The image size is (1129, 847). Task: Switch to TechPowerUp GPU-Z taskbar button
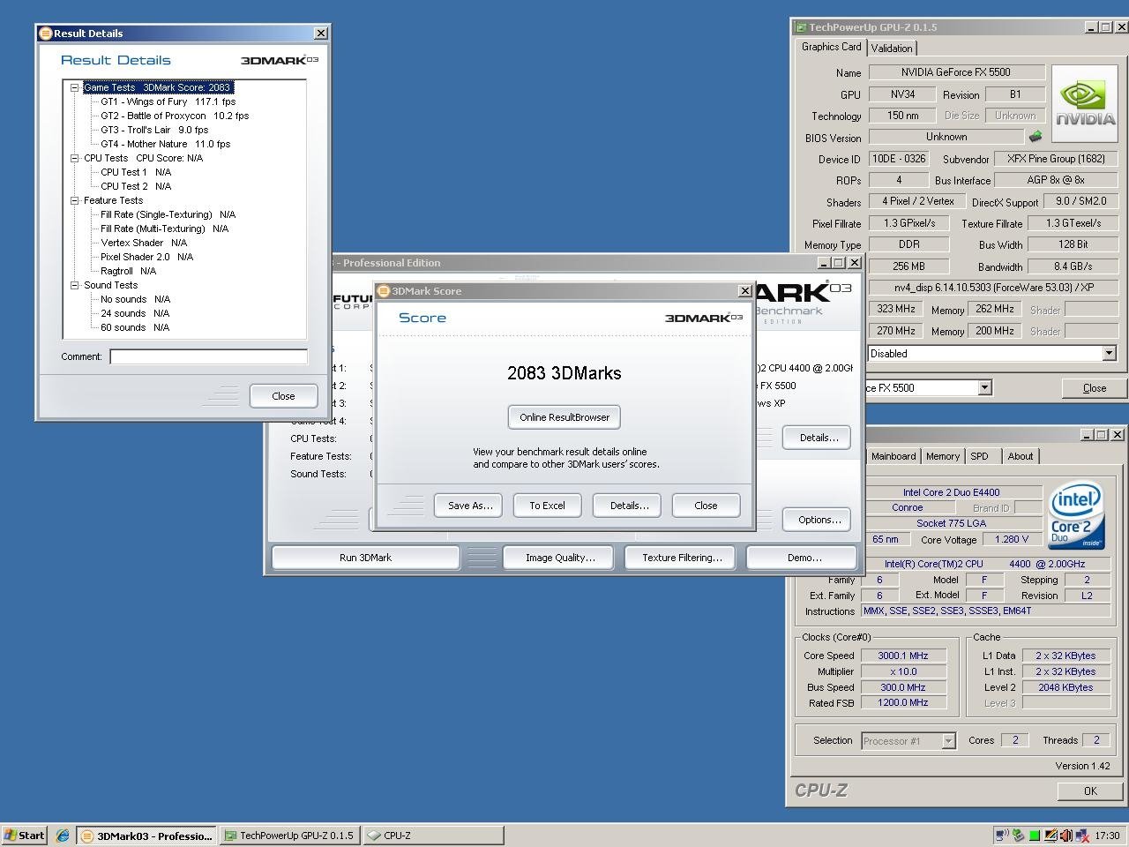[290, 836]
